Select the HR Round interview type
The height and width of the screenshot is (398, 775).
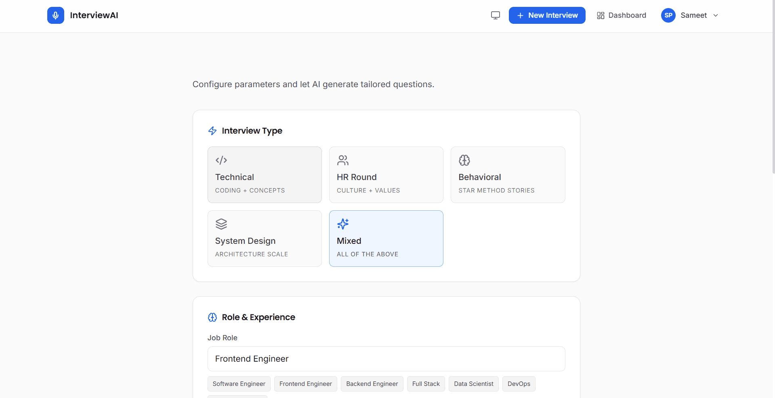(x=386, y=175)
